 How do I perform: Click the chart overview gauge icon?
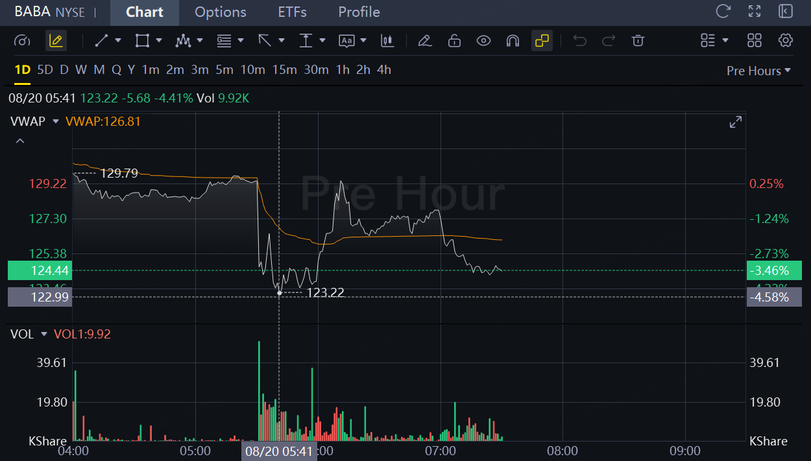22,41
